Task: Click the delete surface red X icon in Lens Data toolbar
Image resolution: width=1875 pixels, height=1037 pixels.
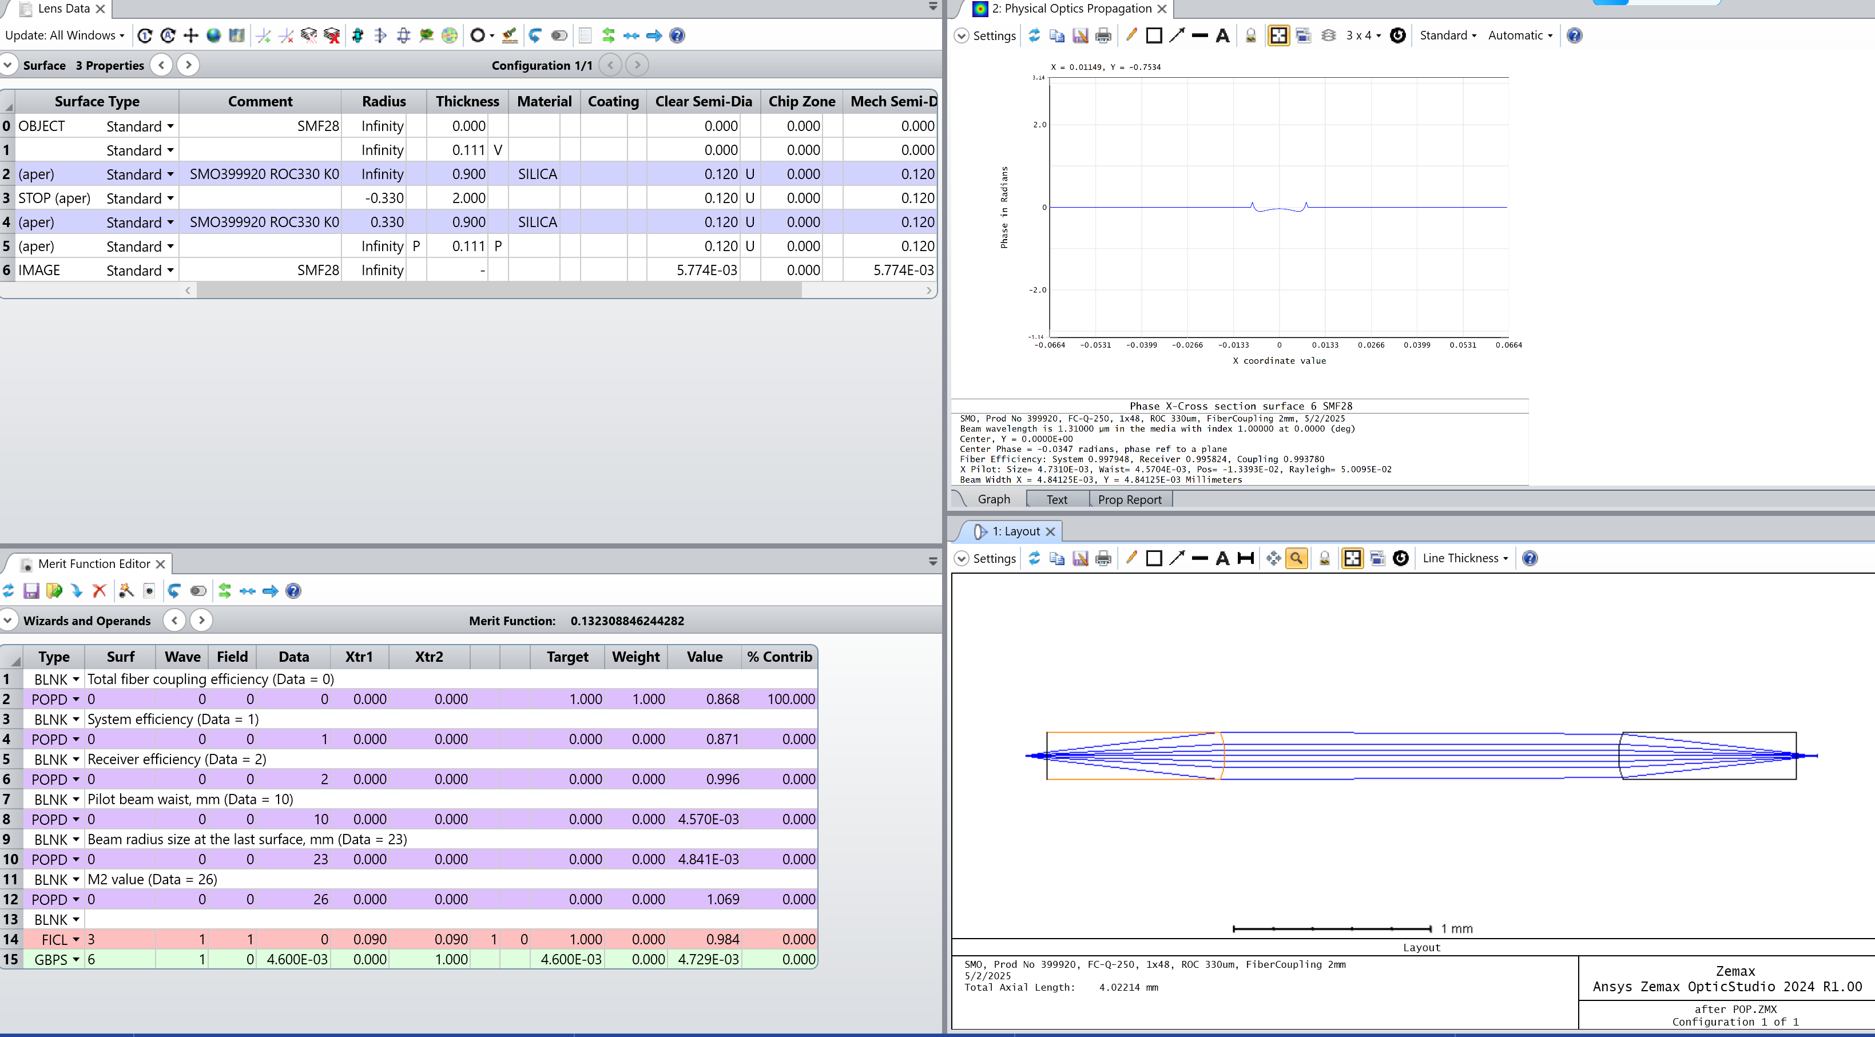Action: point(332,35)
